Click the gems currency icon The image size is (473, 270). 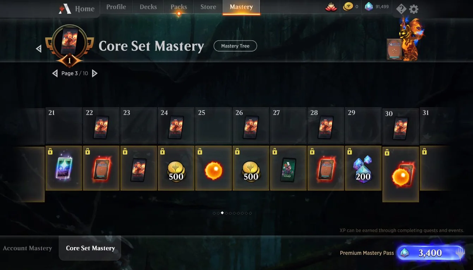369,7
